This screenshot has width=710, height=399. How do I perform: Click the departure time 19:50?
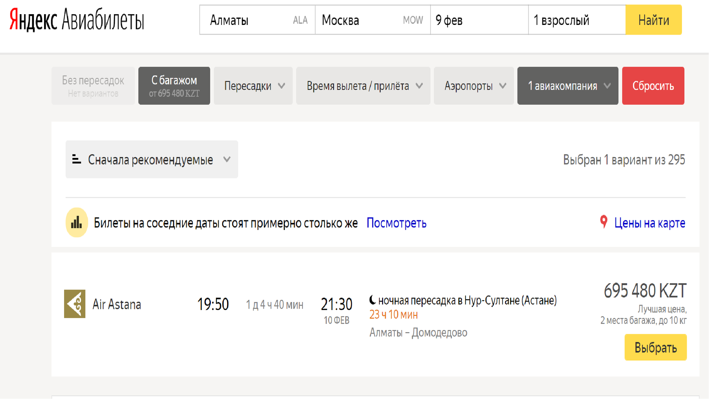point(213,304)
